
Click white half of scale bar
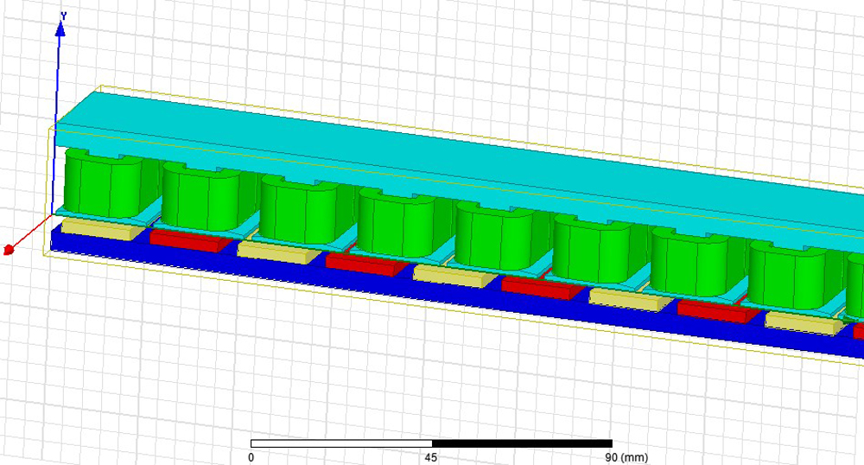click(341, 443)
